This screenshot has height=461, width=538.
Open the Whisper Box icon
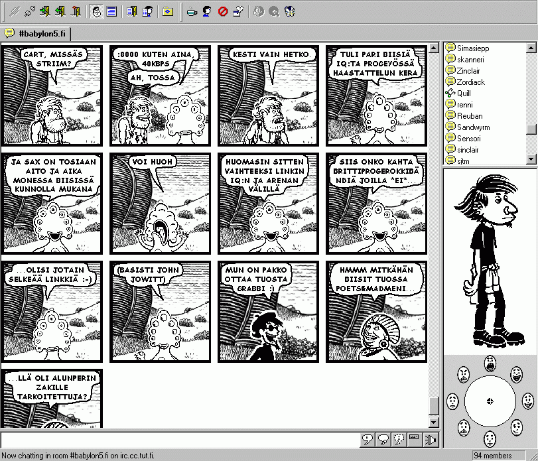pyautogui.click(x=238, y=12)
